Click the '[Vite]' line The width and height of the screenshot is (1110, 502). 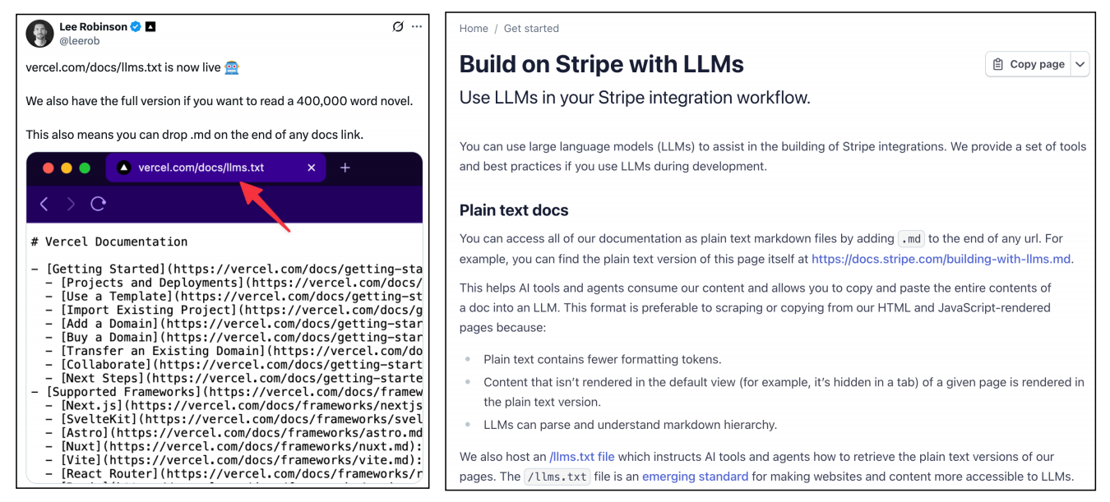click(x=234, y=460)
